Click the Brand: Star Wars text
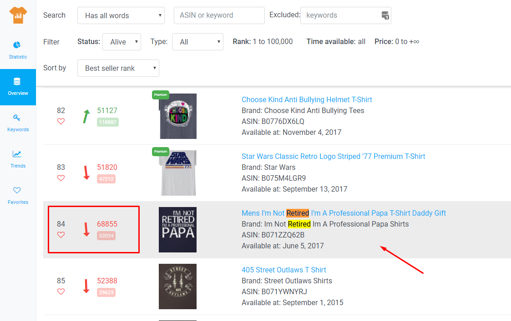Viewport: 511px width, 321px height. pos(268,167)
